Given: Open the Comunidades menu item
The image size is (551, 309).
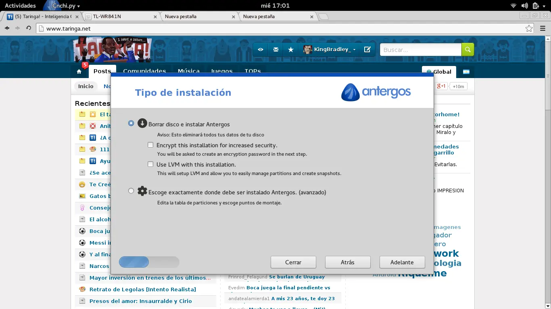Looking at the screenshot, I should (x=144, y=71).
